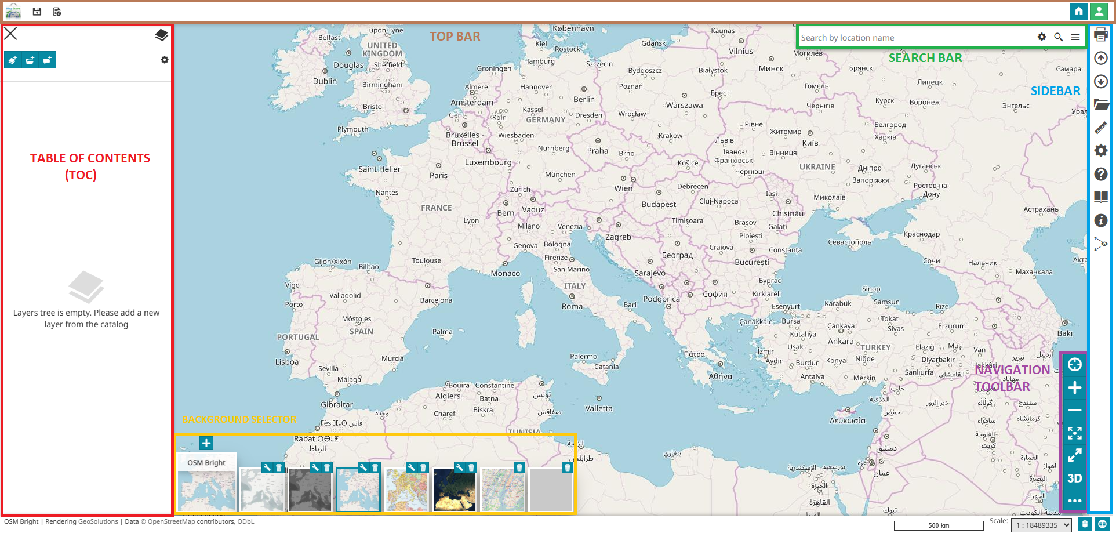Click the Save map floppy disk icon
Image resolution: width=1116 pixels, height=533 pixels.
pos(37,12)
